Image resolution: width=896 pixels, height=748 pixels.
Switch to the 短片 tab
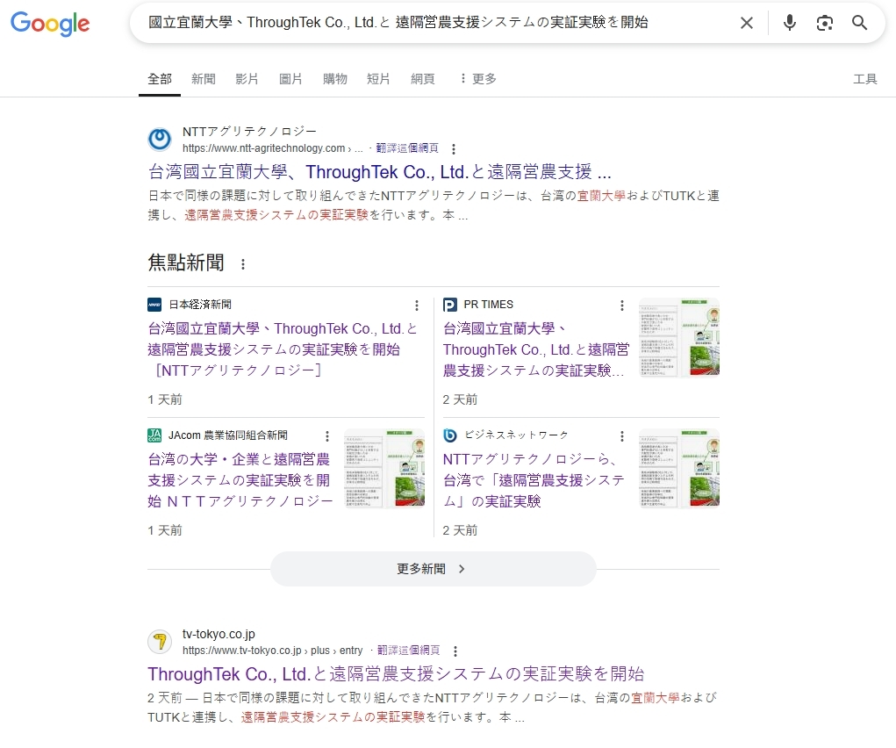pyautogui.click(x=378, y=79)
